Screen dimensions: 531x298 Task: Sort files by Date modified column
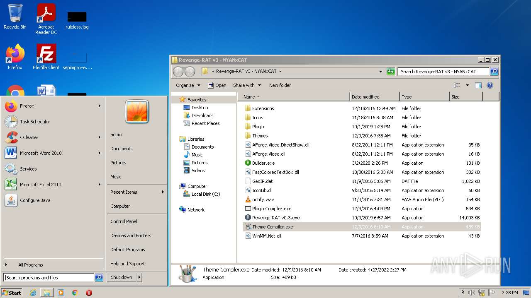(375, 97)
